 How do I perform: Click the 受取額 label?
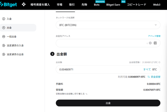59,90
